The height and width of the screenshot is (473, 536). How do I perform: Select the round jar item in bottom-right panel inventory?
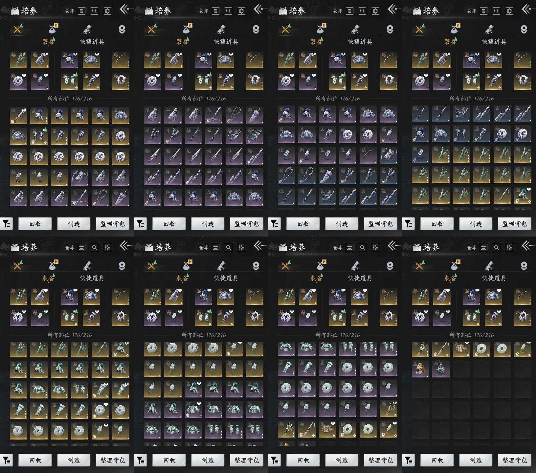pos(441,369)
